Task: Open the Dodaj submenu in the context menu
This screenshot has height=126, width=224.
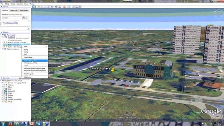Action: [x=35, y=47]
